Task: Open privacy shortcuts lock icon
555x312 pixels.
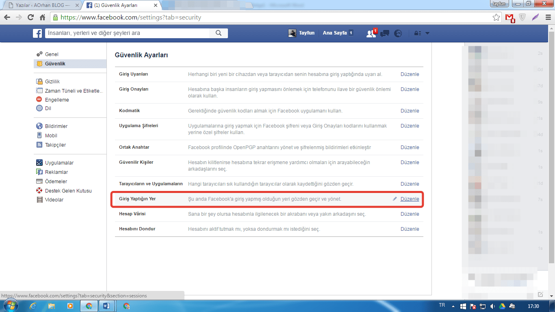Action: (x=417, y=33)
